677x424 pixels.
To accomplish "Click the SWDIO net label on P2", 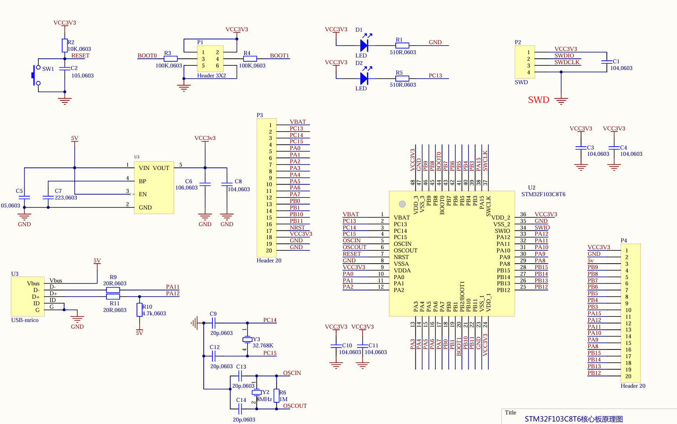I will click(x=564, y=56).
